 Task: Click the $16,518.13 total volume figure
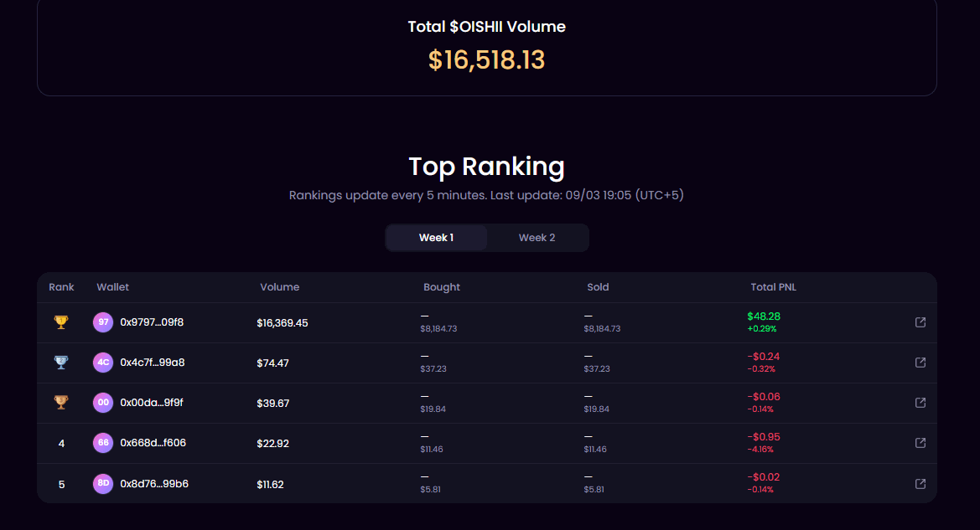tap(487, 60)
